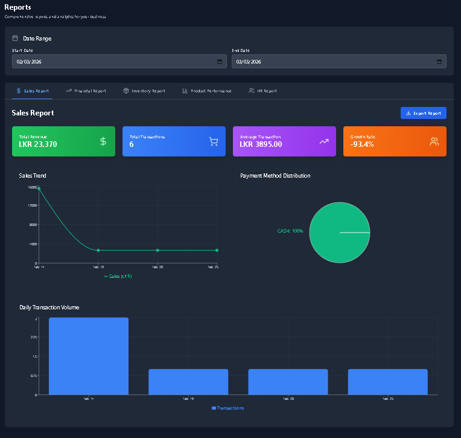The image size is (461, 438).
Task: Switch to the Financial Report tab
Action: (x=86, y=91)
